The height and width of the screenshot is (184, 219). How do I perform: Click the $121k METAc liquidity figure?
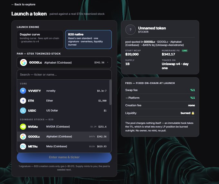point(92,146)
